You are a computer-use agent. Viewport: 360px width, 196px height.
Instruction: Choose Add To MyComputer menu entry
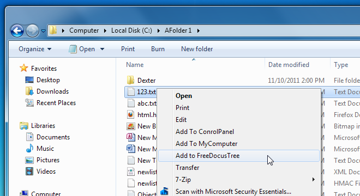coord(239,144)
